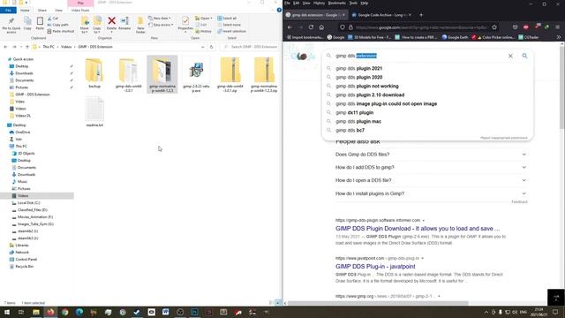
Task: Click the Word icon in the taskbar
Action: pyautogui.click(x=165, y=312)
